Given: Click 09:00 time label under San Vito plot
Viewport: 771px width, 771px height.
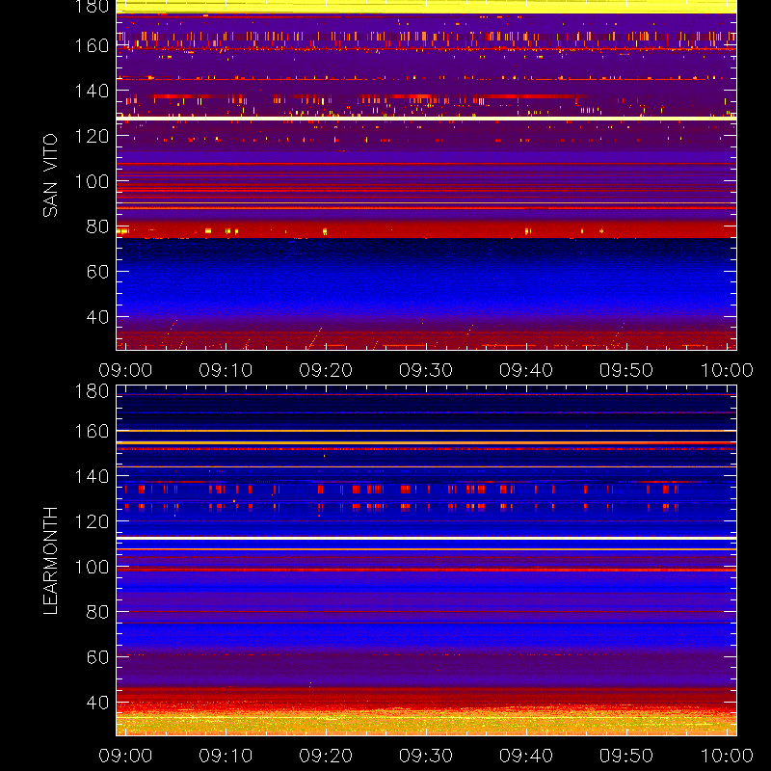Looking at the screenshot, I should coord(125,370).
